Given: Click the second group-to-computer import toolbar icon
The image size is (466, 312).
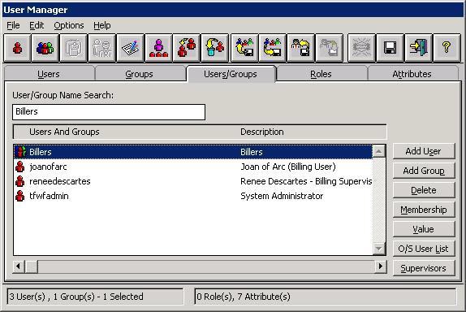Looking at the screenshot, I should (272, 48).
